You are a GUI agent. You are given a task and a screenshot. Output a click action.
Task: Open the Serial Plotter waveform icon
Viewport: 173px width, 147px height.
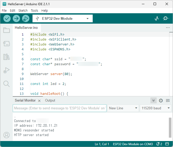(x=157, y=18)
